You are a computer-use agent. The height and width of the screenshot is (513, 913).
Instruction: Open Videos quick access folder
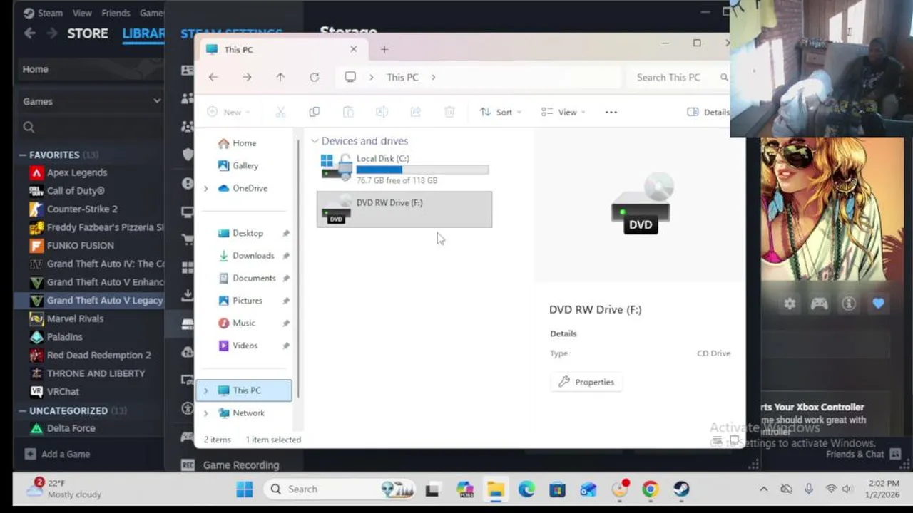tap(245, 346)
